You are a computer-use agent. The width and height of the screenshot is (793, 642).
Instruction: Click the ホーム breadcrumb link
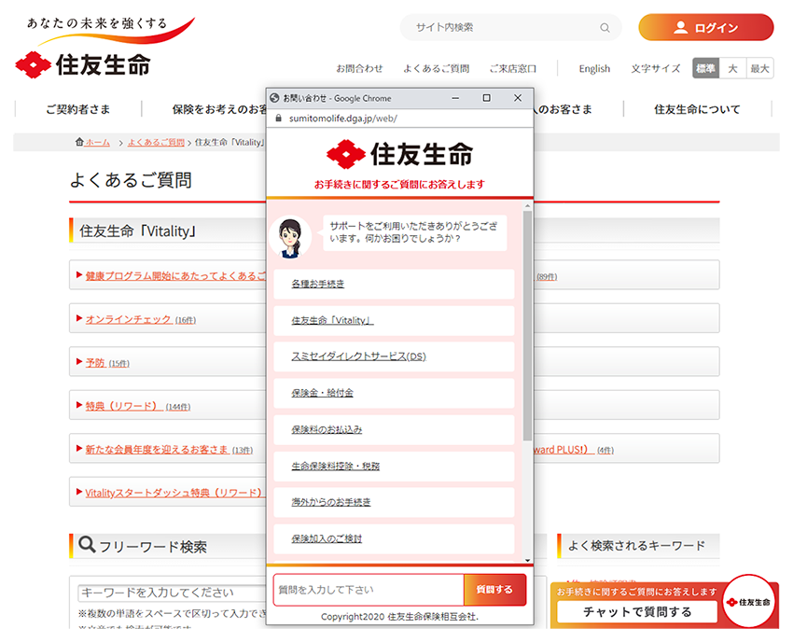97,143
